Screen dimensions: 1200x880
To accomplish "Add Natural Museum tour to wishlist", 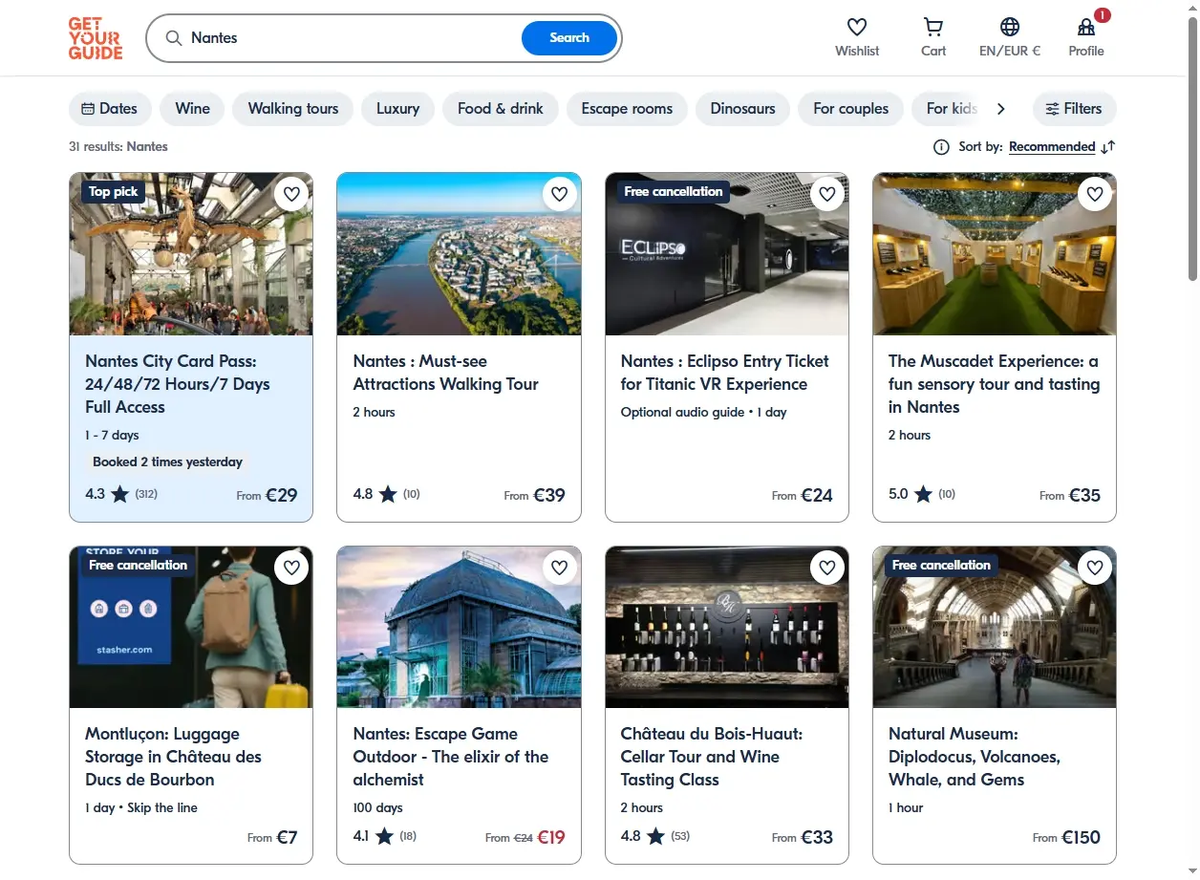I will pyautogui.click(x=1095, y=568).
